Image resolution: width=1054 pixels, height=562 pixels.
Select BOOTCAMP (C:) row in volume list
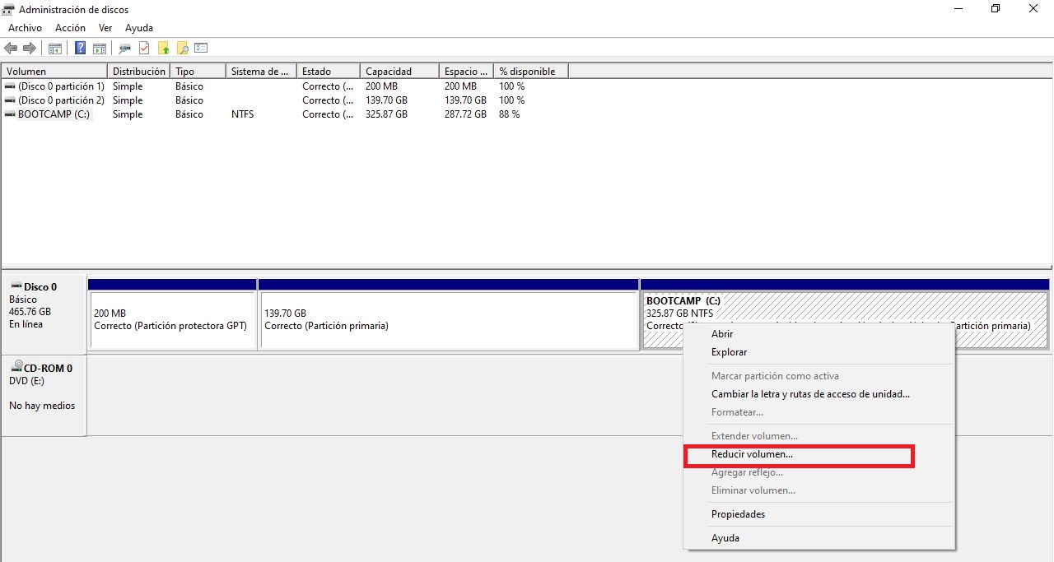54,114
